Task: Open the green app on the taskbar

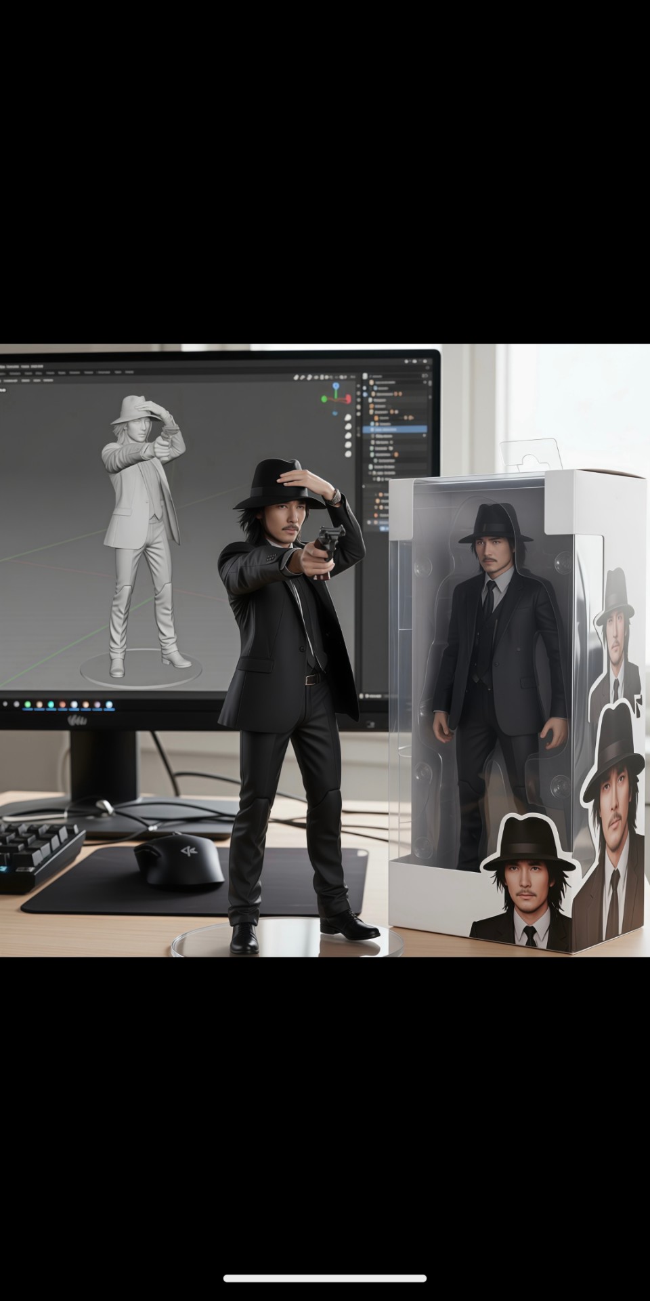Action: (28, 705)
